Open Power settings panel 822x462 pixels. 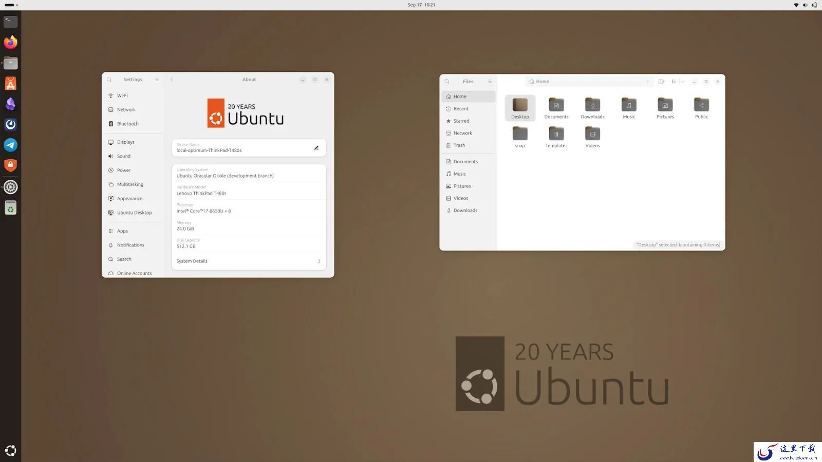point(133,170)
